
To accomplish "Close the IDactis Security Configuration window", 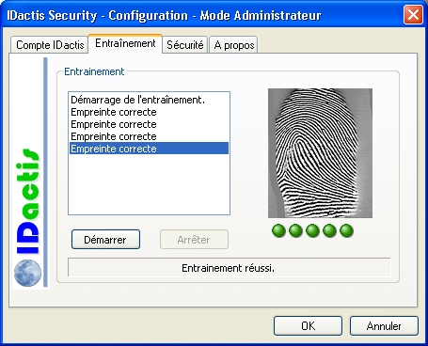I will point(413,14).
